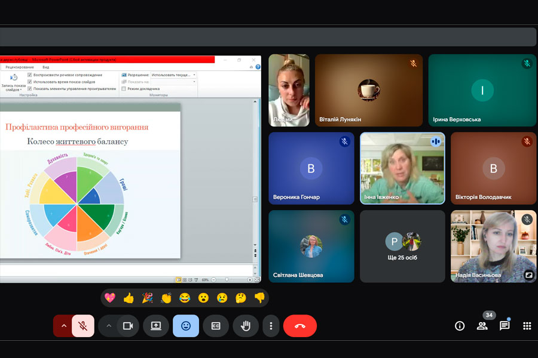The height and width of the screenshot is (358, 538).
Task: Send the surprised face reaction
Action: (203, 298)
